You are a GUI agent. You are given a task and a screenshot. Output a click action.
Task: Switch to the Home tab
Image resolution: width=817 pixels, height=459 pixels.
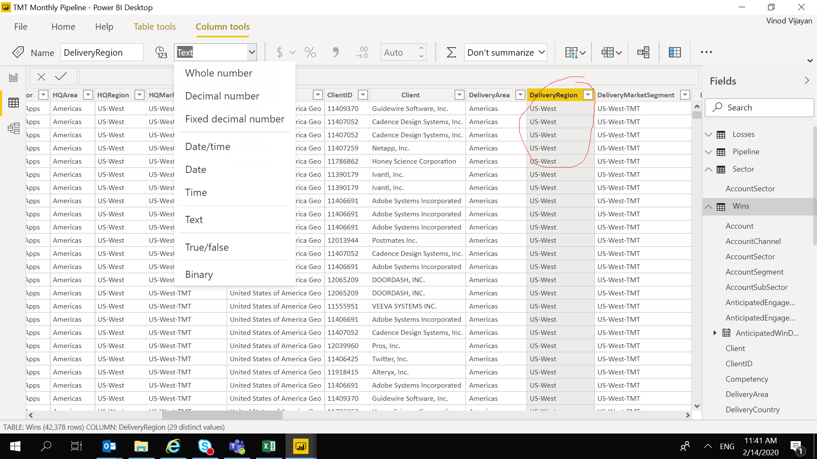click(63, 27)
